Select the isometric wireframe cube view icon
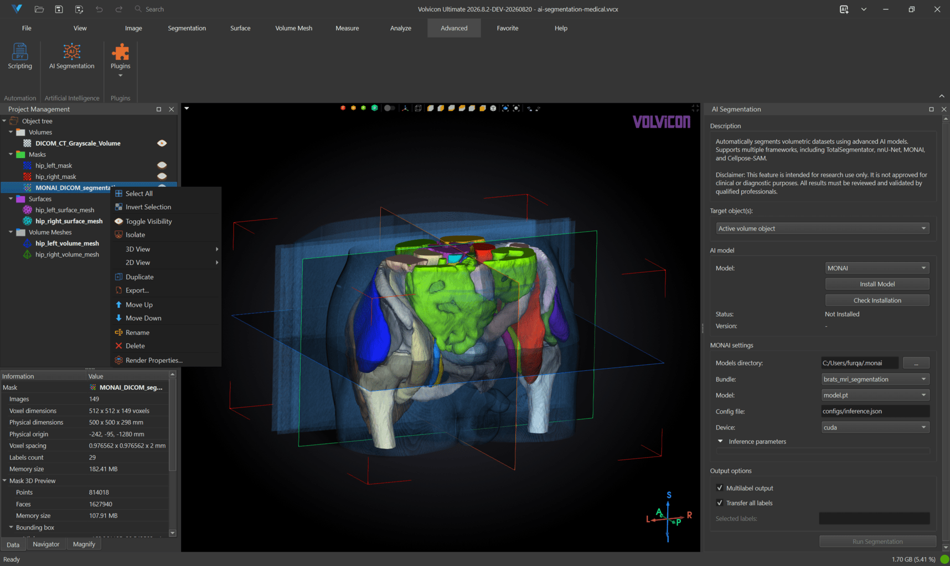950x566 pixels. 493,108
